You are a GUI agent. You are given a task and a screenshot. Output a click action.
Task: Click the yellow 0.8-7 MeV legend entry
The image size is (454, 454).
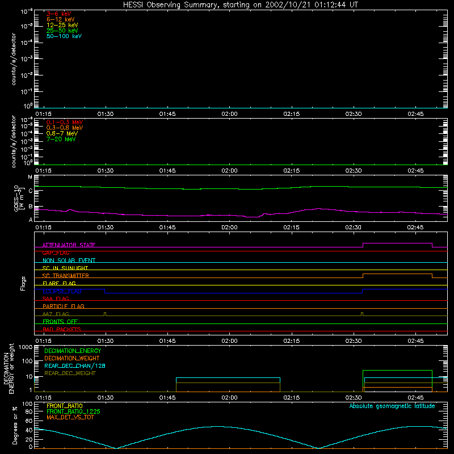tap(62, 133)
